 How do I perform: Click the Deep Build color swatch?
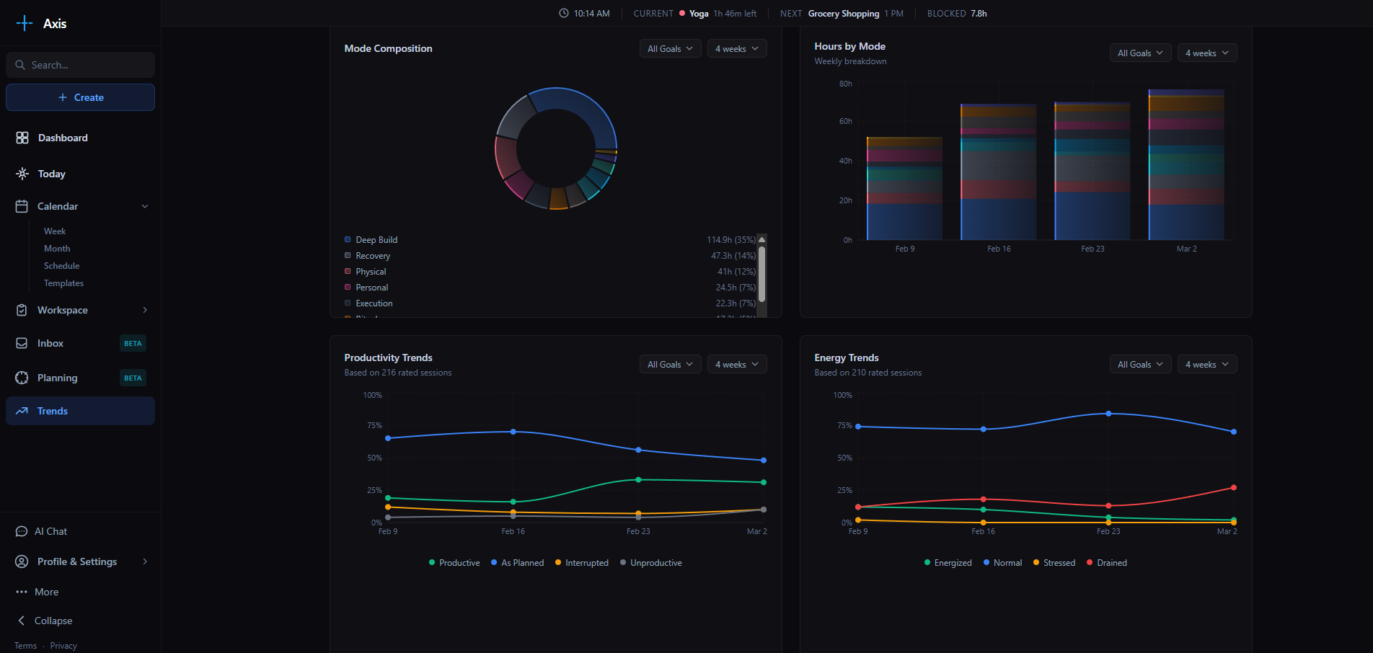coord(348,240)
